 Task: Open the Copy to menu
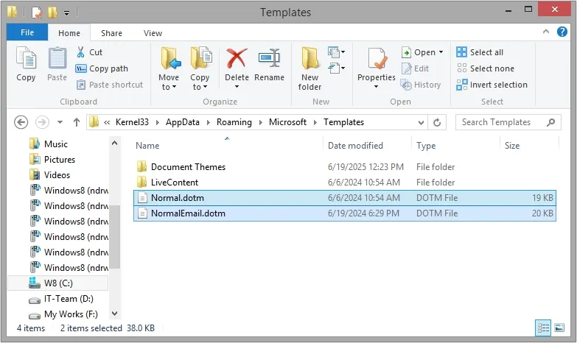200,68
